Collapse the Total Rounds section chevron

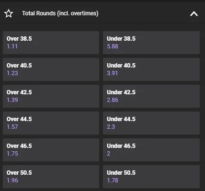[x=194, y=14]
